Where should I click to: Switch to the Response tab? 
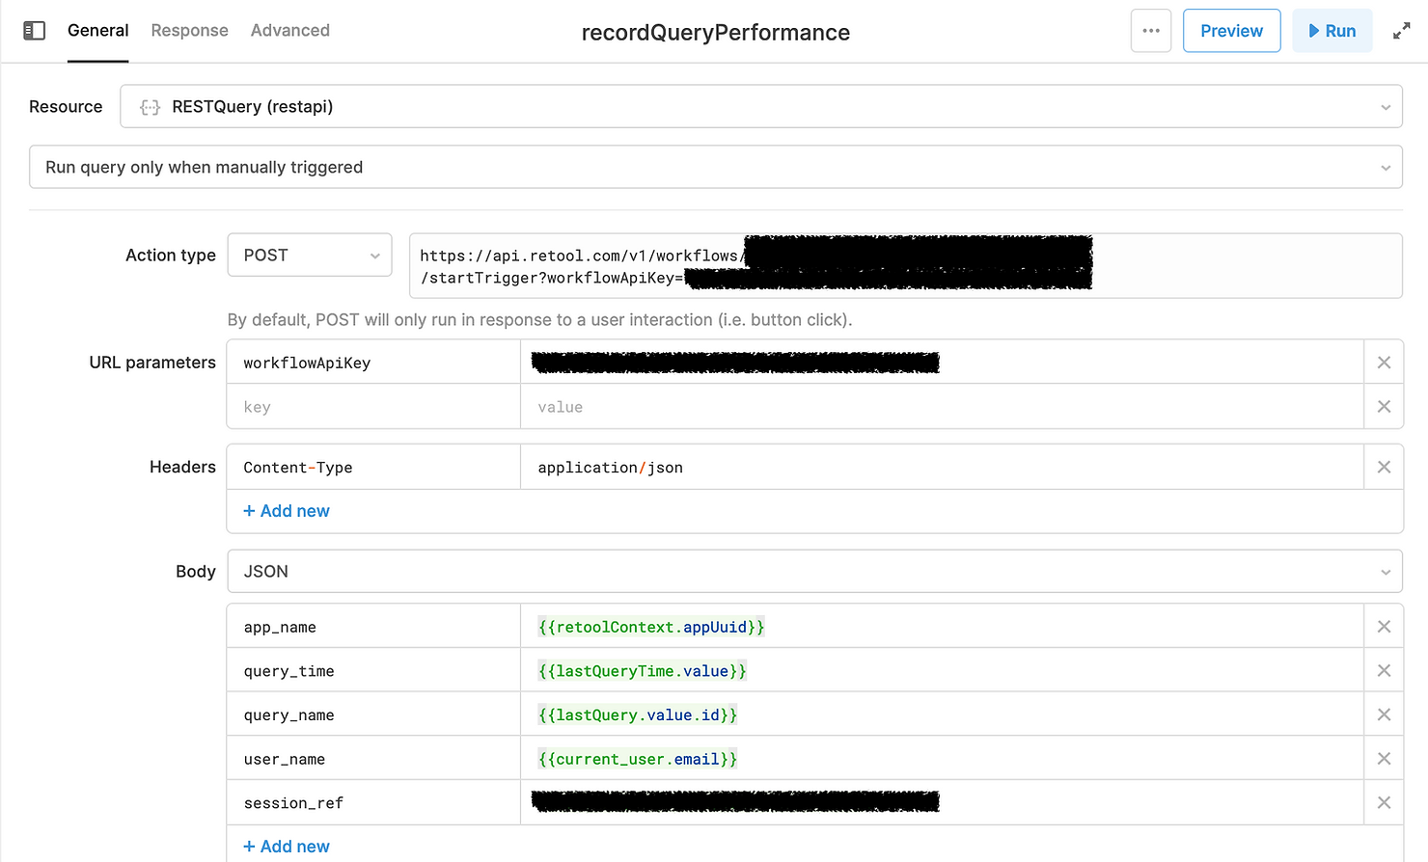189,30
